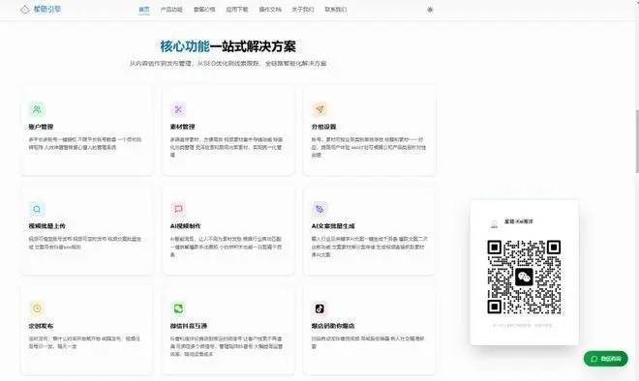This screenshot has width=639, height=381.
Task: Select the AI视频制作 card title
Action: click(186, 226)
